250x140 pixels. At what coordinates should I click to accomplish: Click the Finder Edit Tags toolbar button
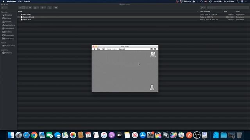(x=55, y=8)
